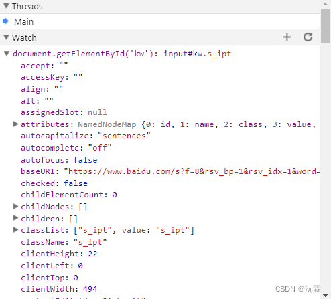Expand the classList property
The height and width of the screenshot is (299, 331).
(x=15, y=230)
